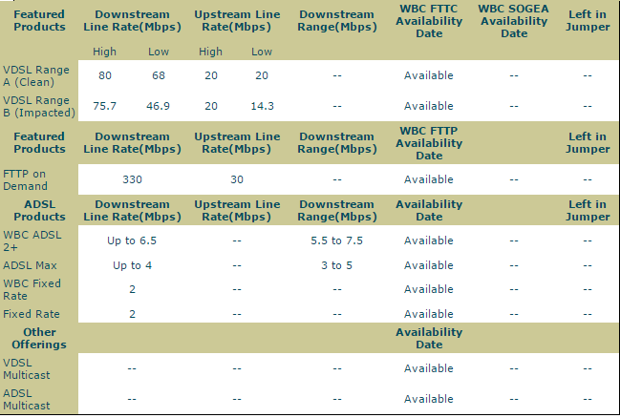Click the WBC FTTC Availability Date header
Viewport: 620px width, 418px height.
[429, 21]
